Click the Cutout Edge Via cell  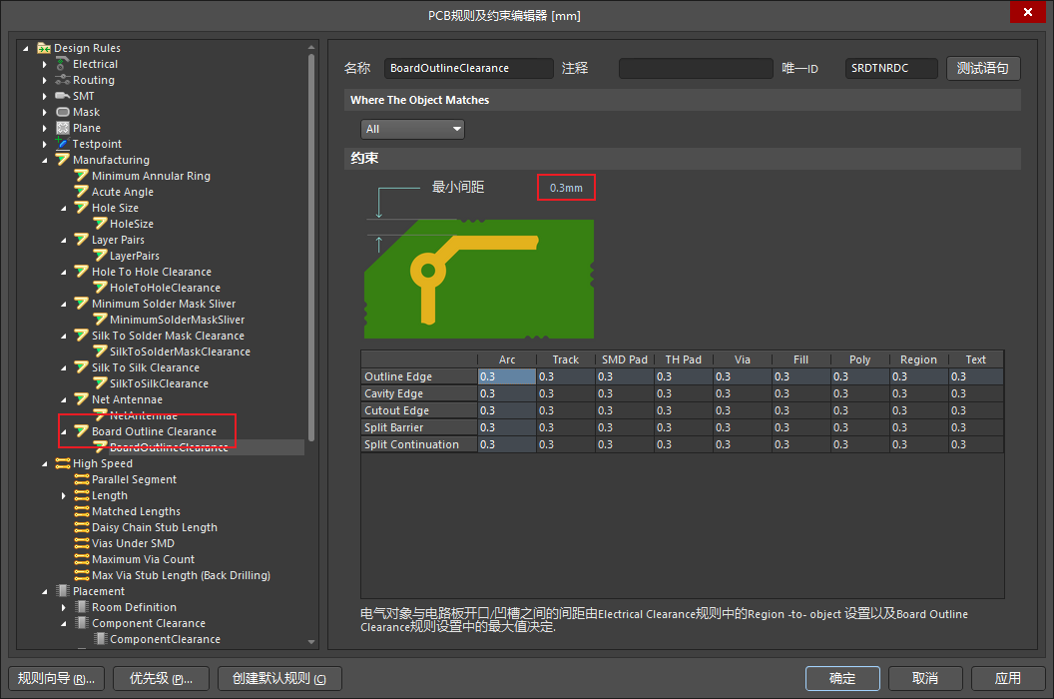[743, 410]
